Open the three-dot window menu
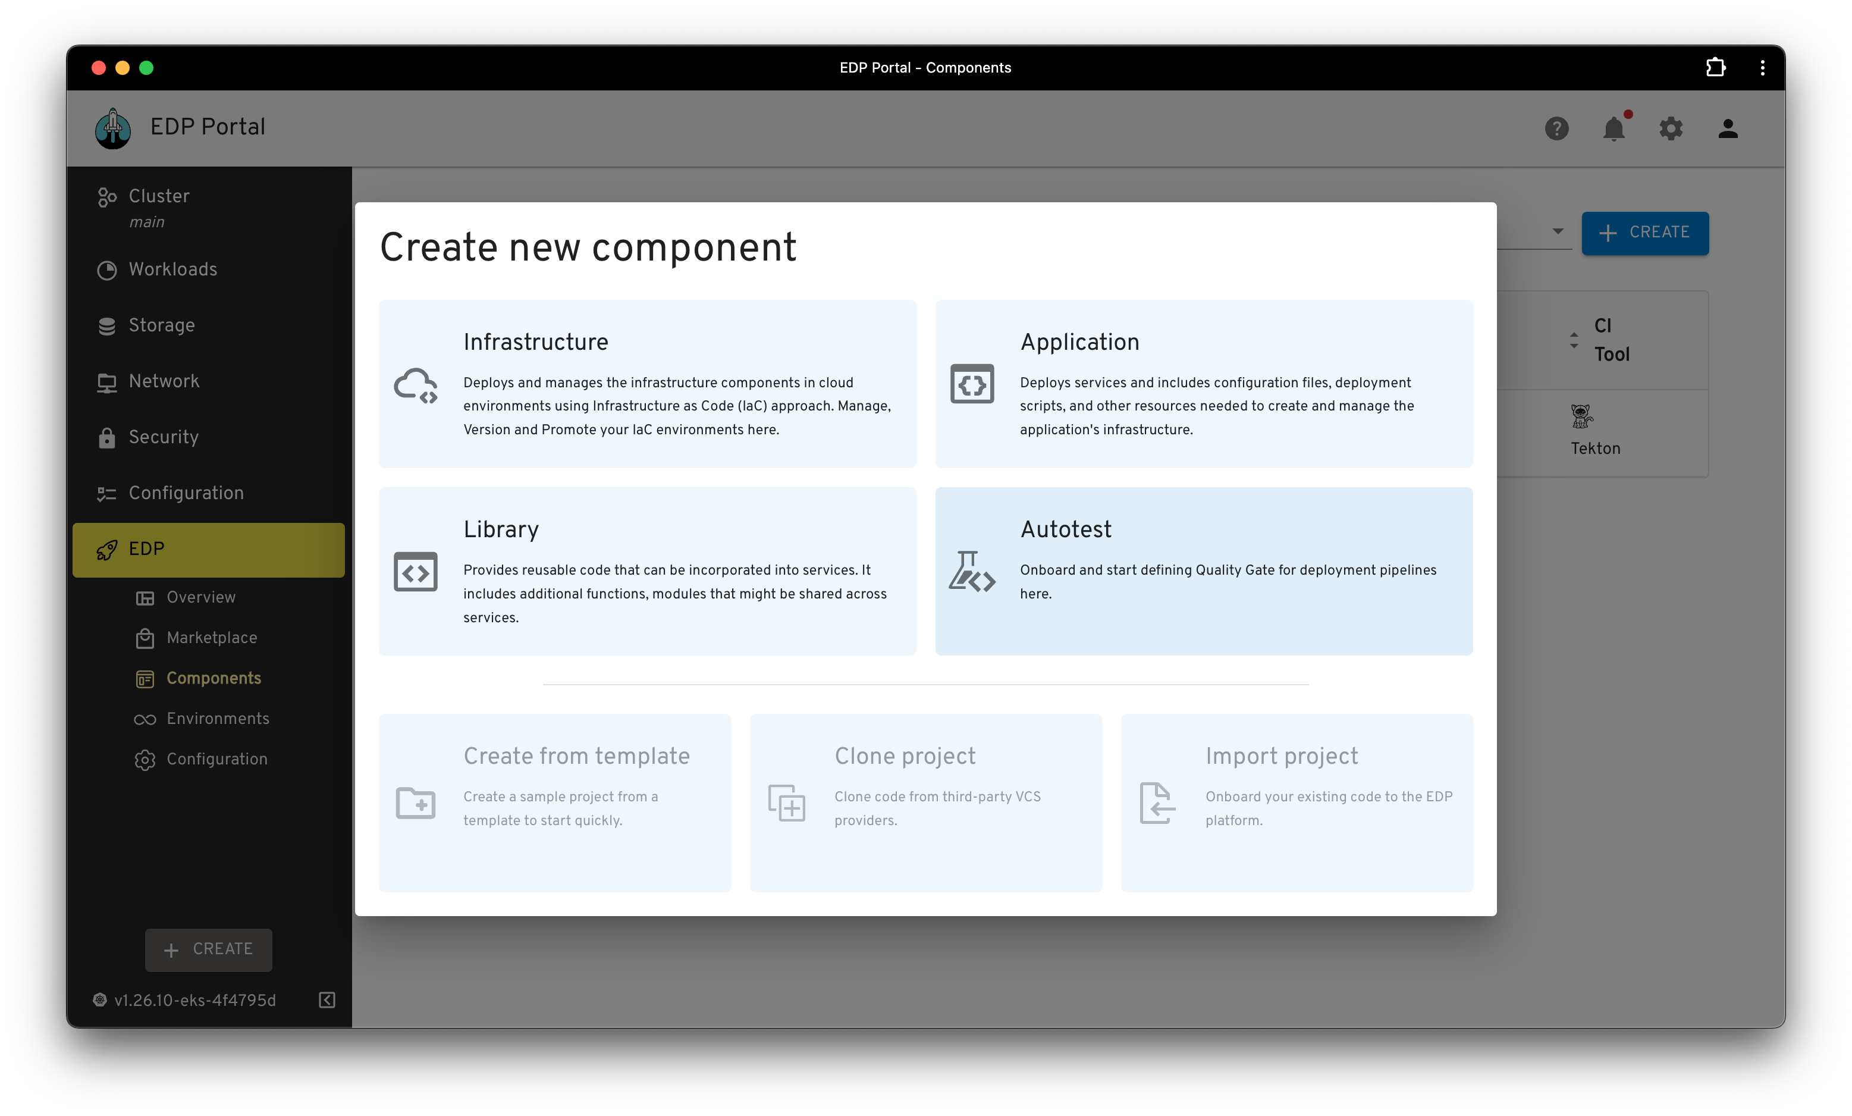 point(1762,68)
